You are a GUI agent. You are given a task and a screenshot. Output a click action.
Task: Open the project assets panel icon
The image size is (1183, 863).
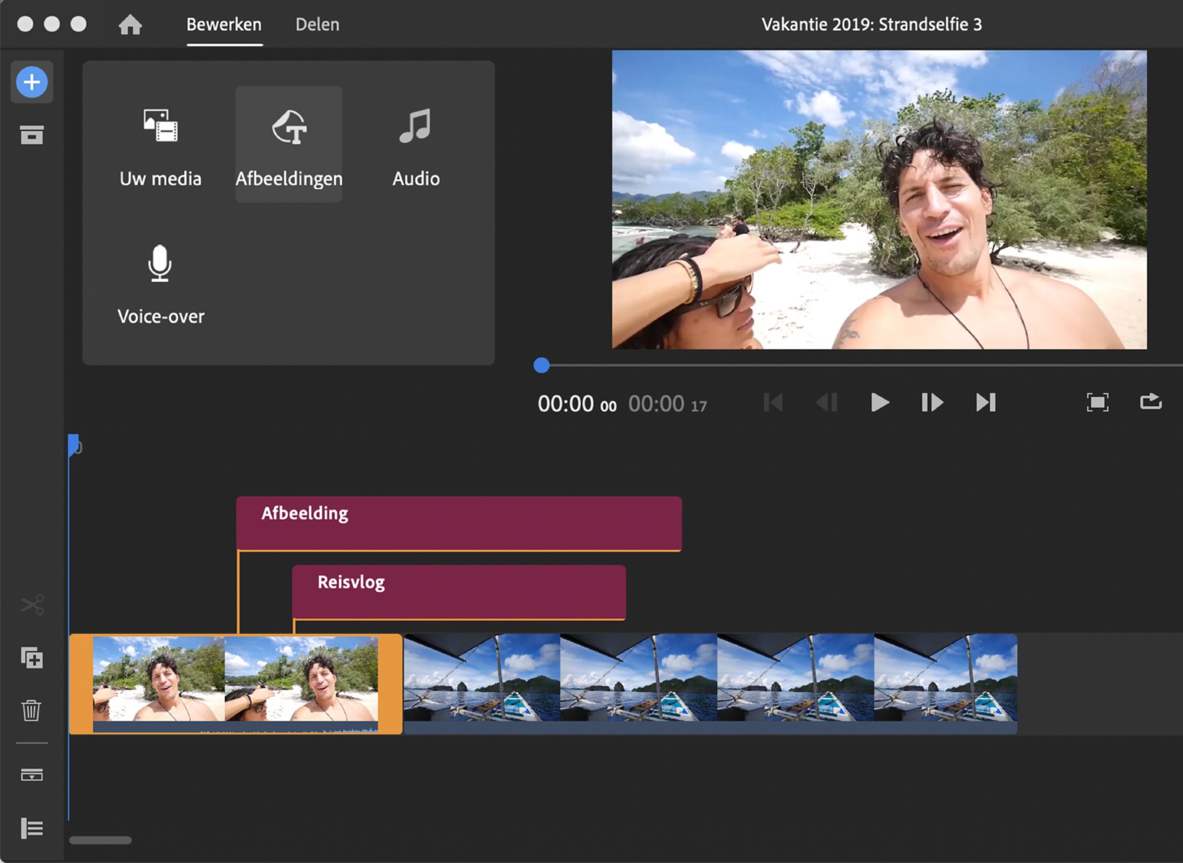tap(32, 134)
